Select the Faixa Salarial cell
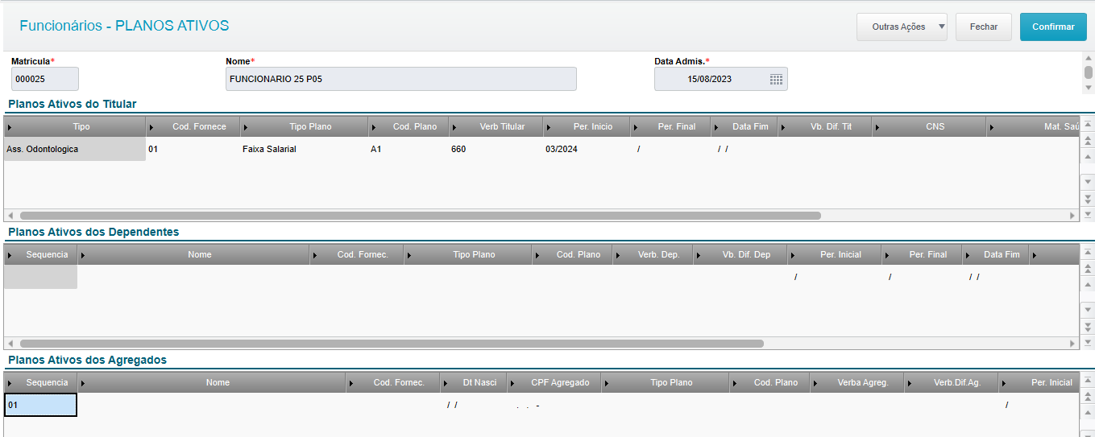 (x=304, y=149)
